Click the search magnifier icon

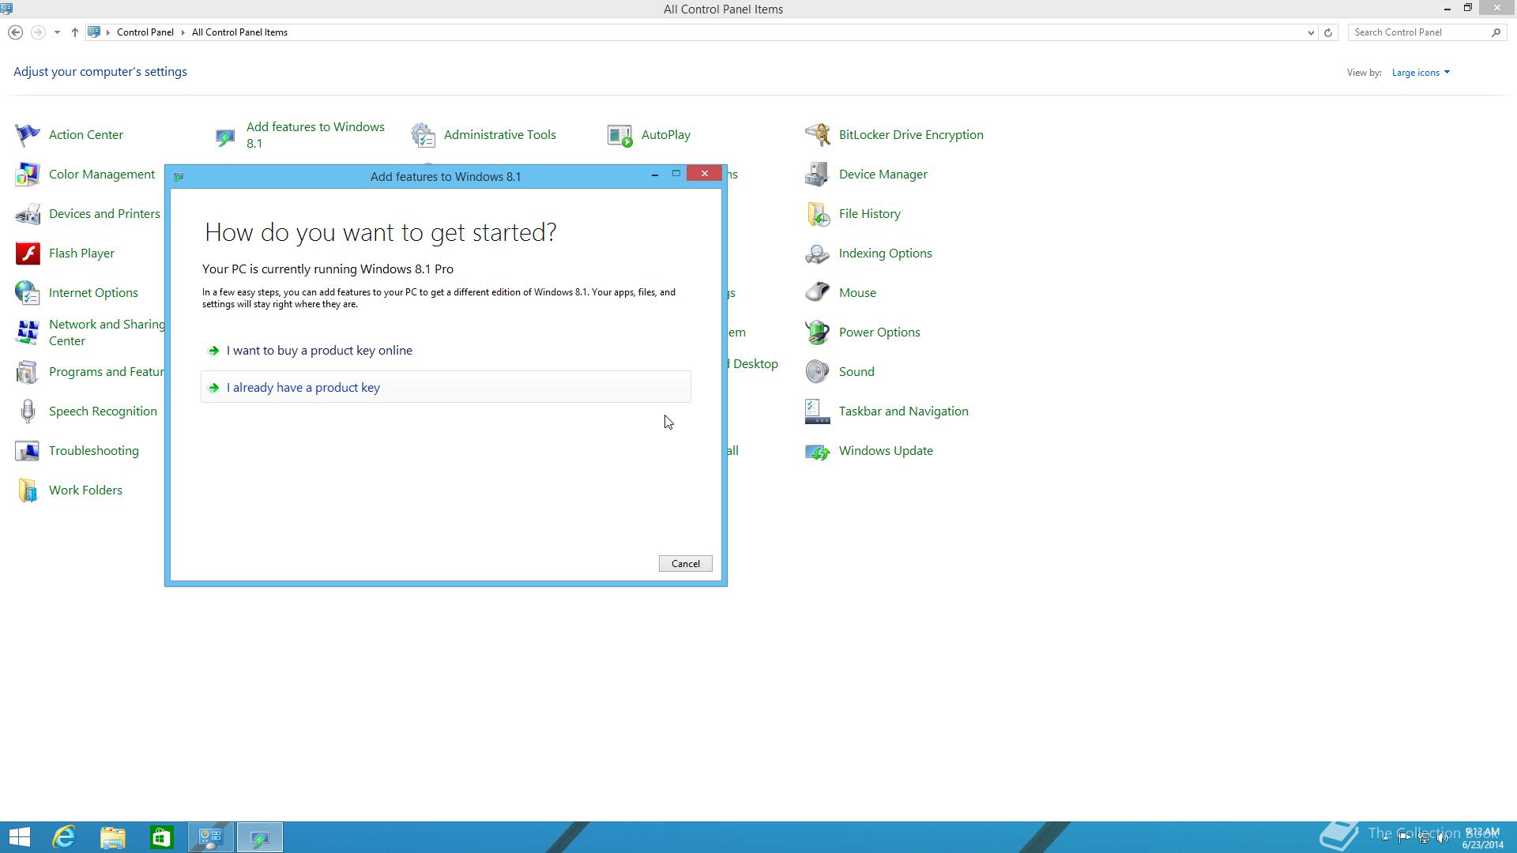(1496, 32)
